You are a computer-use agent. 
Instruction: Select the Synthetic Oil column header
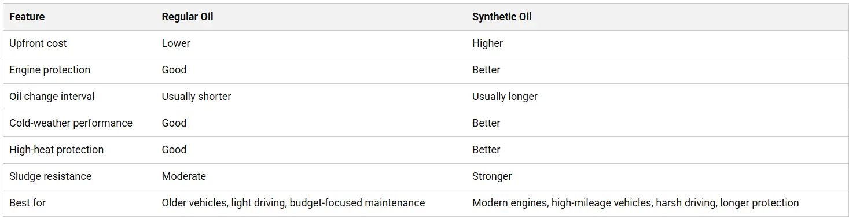pyautogui.click(x=502, y=17)
